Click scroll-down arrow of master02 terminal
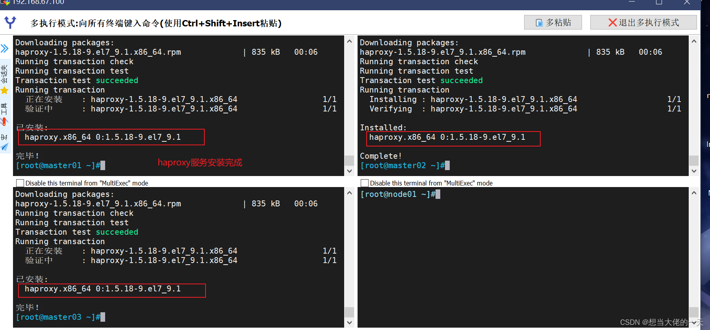The image size is (710, 330). click(x=694, y=171)
